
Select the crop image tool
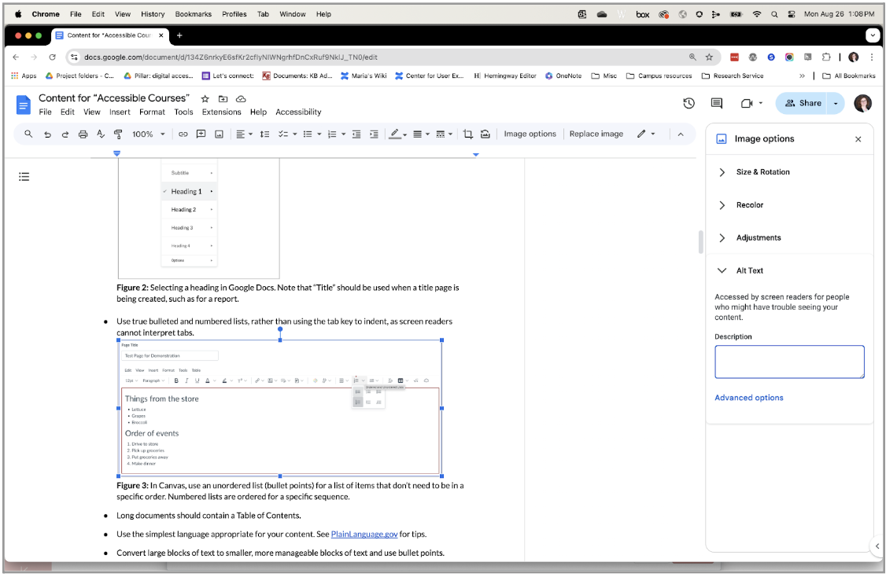[x=467, y=134]
